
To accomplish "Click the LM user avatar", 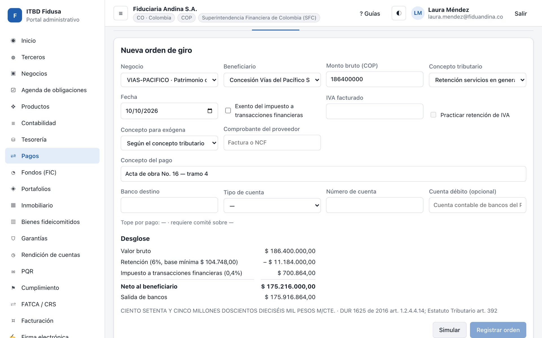I will 418,13.
